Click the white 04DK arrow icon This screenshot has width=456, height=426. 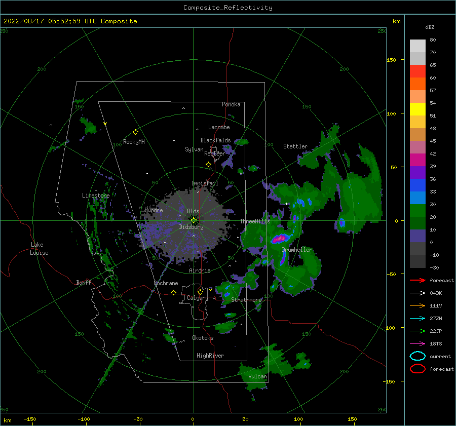[417, 293]
